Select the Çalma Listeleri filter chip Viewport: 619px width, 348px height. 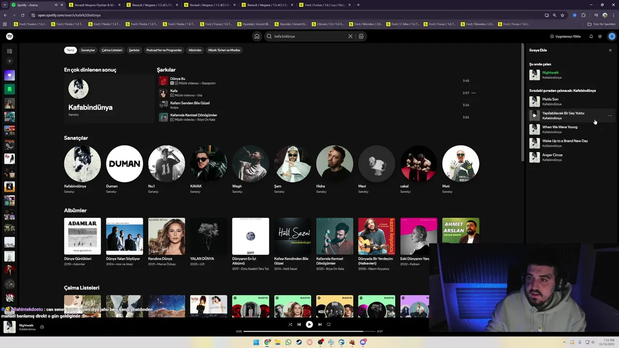coord(112,50)
